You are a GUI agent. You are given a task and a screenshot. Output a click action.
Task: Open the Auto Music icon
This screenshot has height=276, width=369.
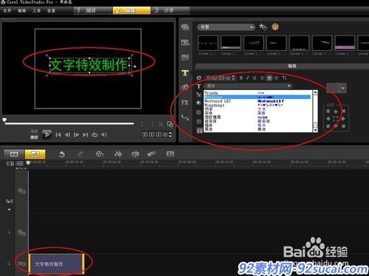coord(135,154)
